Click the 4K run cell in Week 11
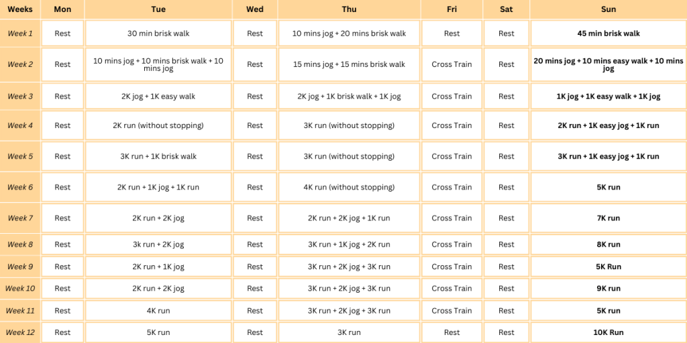This screenshot has height=343, width=687. (x=158, y=311)
